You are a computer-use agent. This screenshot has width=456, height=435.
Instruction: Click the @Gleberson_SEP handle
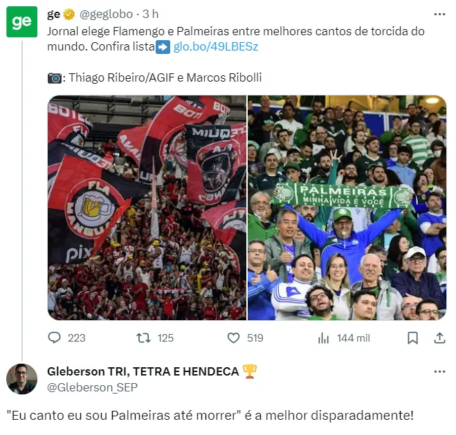coord(92,387)
